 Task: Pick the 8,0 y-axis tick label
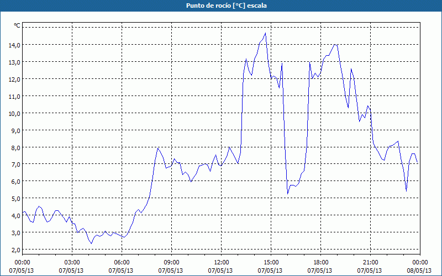(15, 148)
